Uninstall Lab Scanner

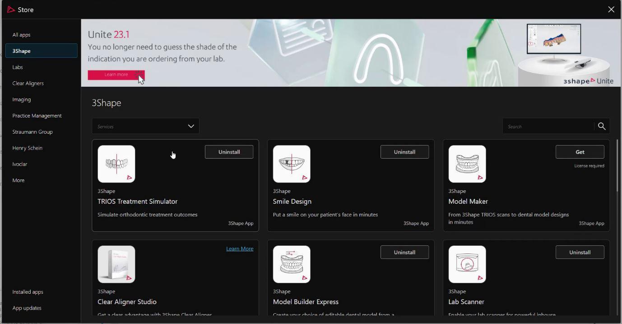[580, 252]
